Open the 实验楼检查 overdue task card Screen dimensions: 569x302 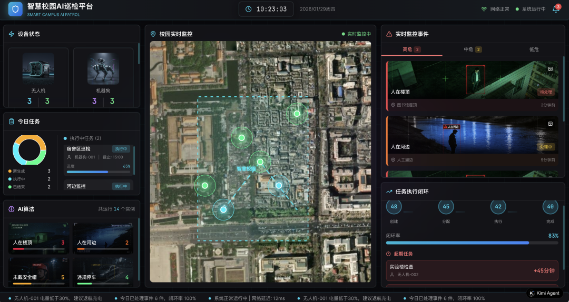pyautogui.click(x=472, y=270)
